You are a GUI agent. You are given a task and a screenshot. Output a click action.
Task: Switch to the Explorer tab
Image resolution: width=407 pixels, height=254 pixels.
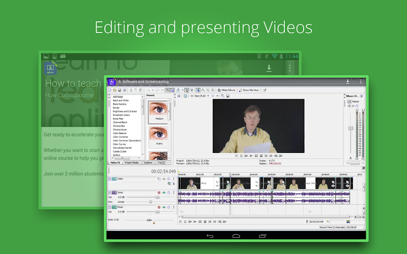coord(148,163)
